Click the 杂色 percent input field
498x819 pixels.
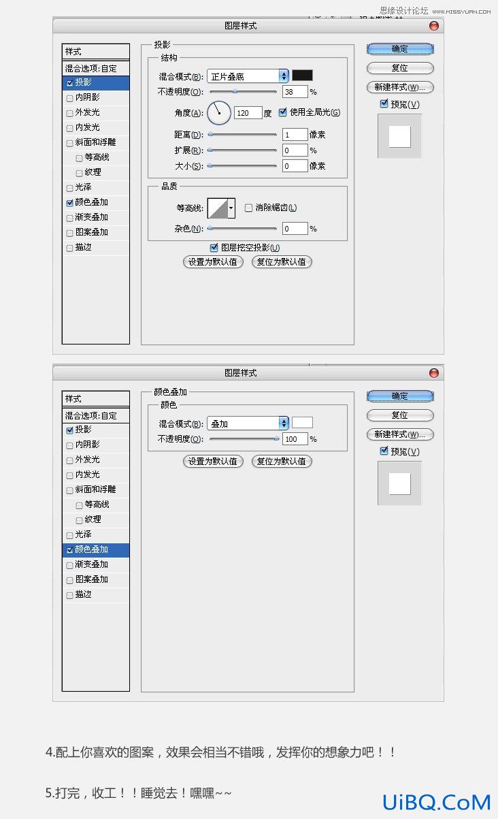point(295,229)
